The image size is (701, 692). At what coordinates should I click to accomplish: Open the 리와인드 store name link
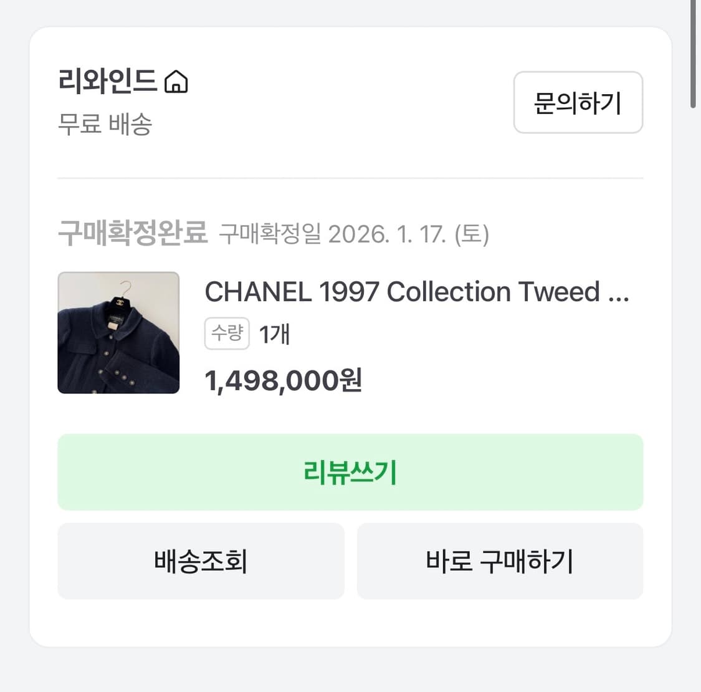[x=107, y=81]
